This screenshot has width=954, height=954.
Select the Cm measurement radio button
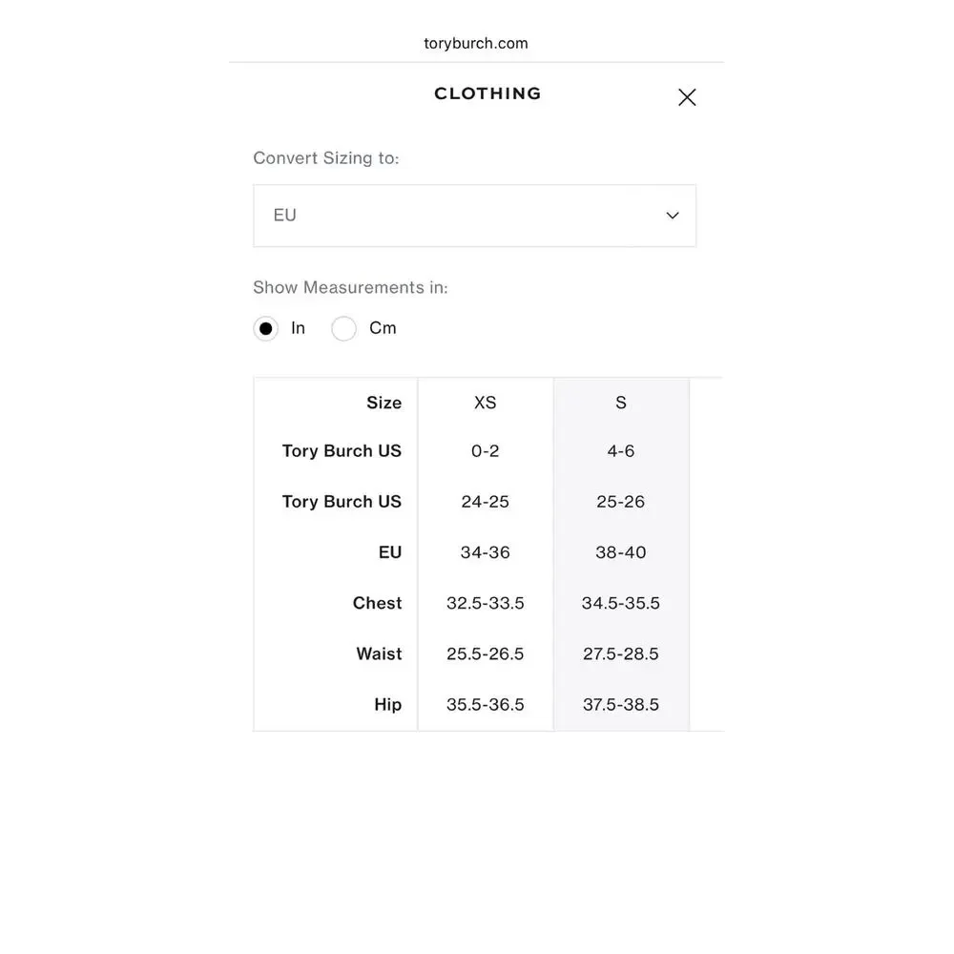(343, 328)
